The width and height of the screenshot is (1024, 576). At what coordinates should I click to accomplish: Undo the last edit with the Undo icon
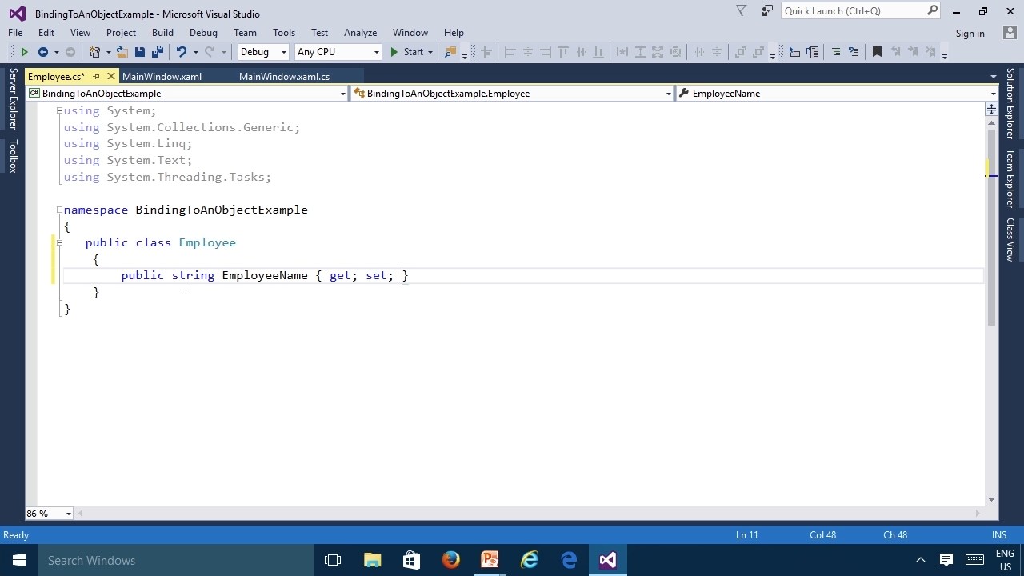click(182, 52)
